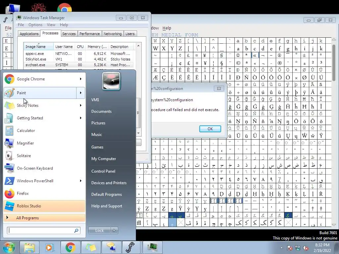Click the Windows Start orb

[x=9, y=247]
